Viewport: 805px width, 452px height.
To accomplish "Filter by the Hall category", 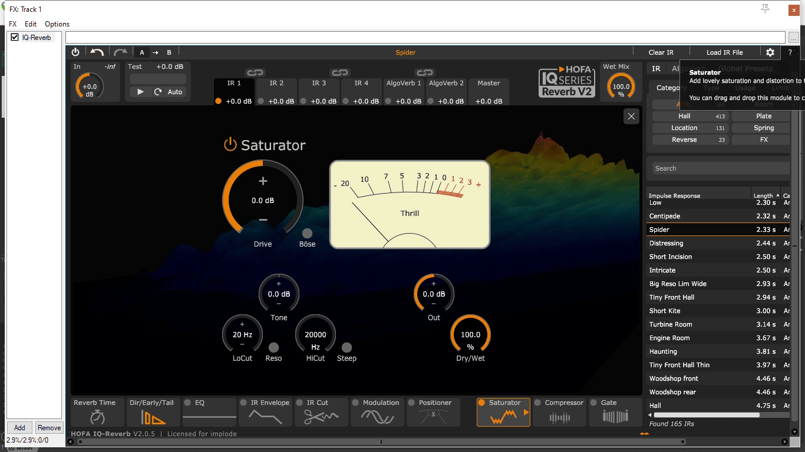I will pos(691,116).
